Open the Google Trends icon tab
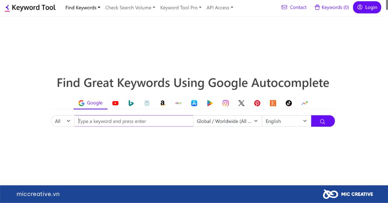 (x=305, y=103)
